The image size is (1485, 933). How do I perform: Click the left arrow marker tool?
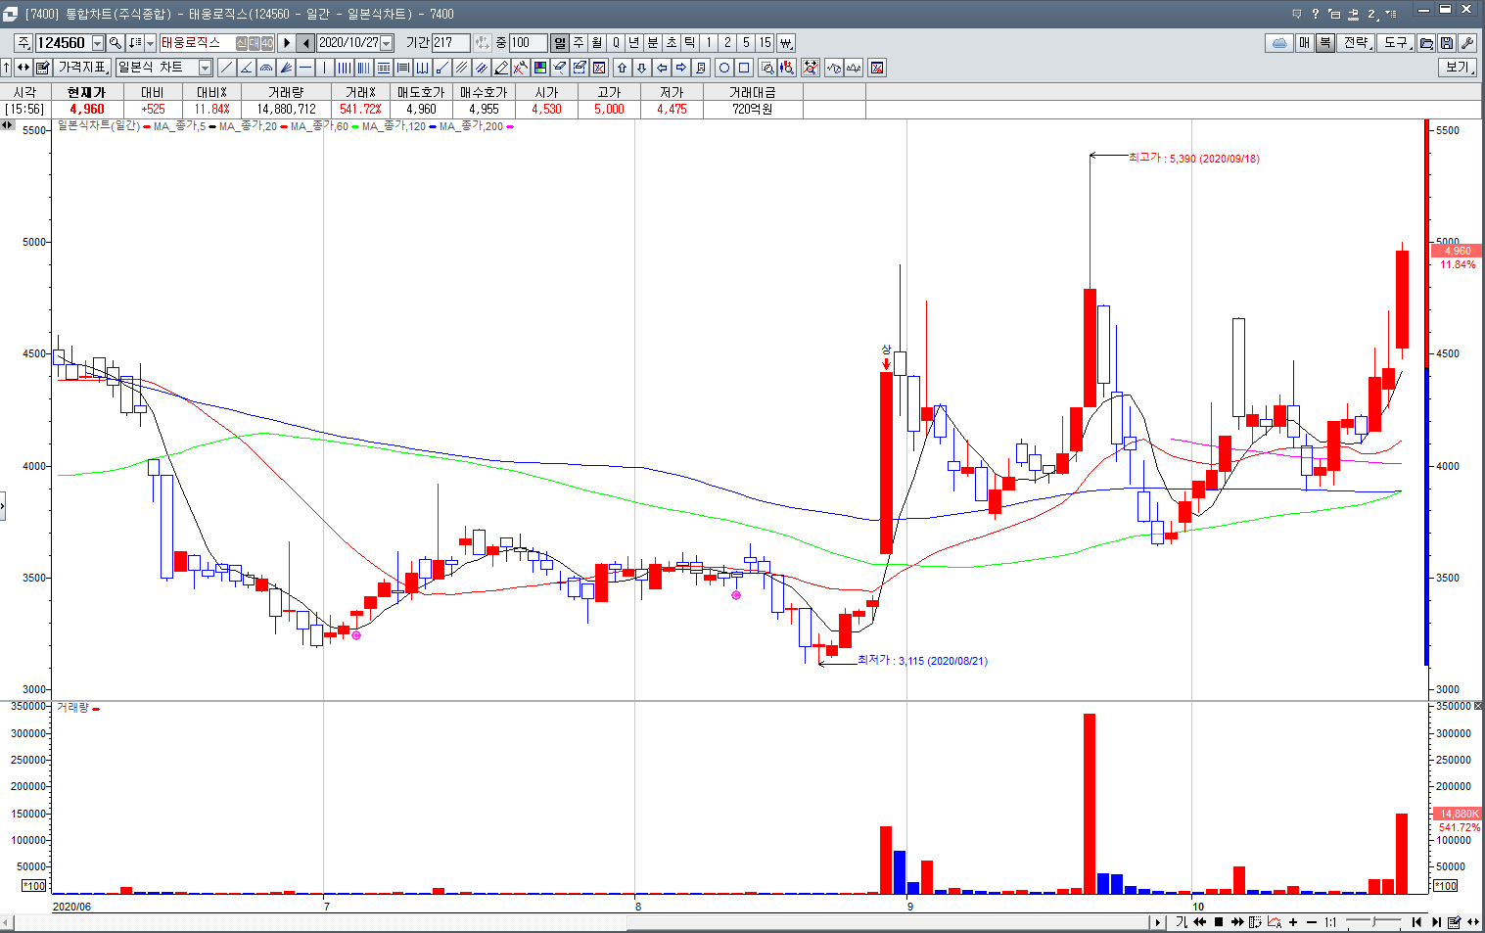pyautogui.click(x=662, y=68)
